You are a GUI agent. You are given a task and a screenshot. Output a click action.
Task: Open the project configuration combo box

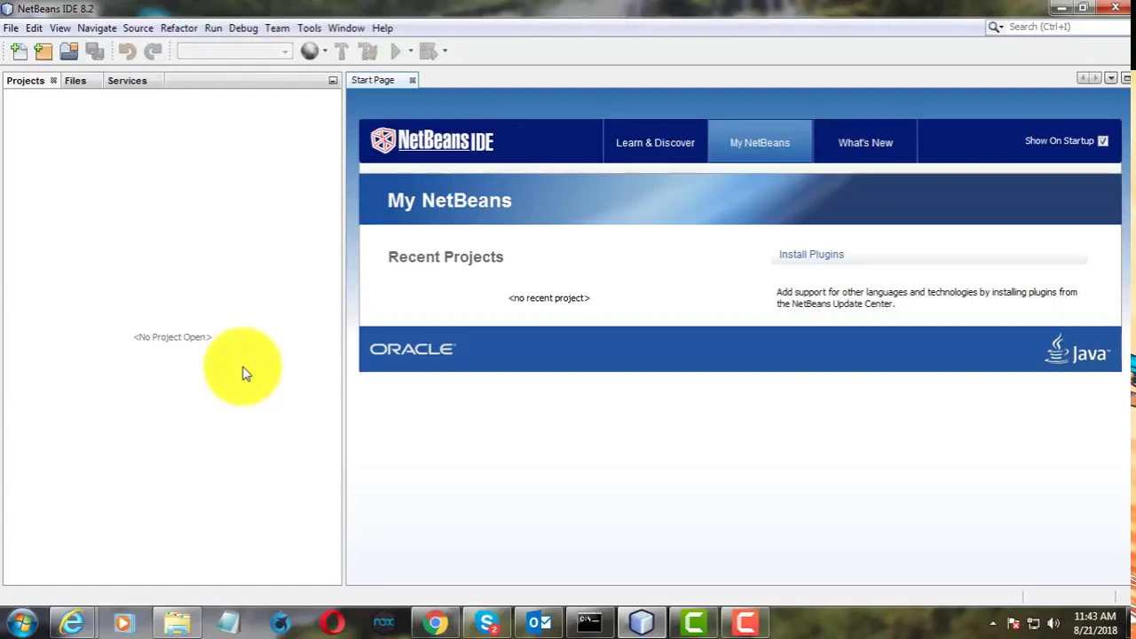234,51
